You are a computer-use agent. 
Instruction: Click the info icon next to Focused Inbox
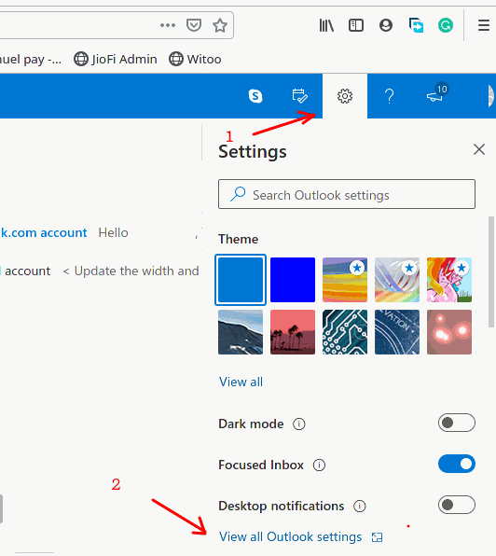(x=319, y=466)
